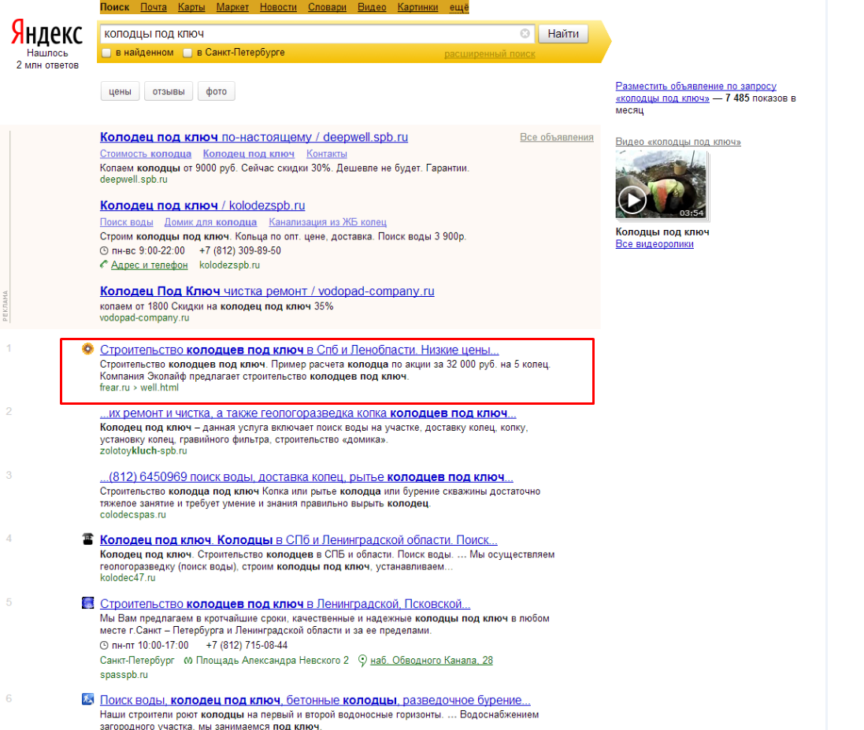The height and width of the screenshot is (730, 864).
Task: Open 'расширенный поиск' link
Action: (489, 54)
